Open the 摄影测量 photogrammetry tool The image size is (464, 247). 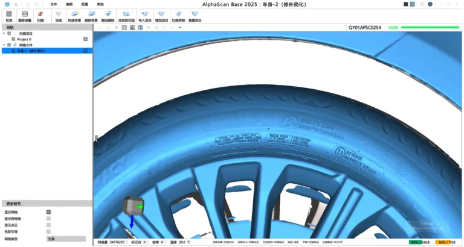click(25, 15)
